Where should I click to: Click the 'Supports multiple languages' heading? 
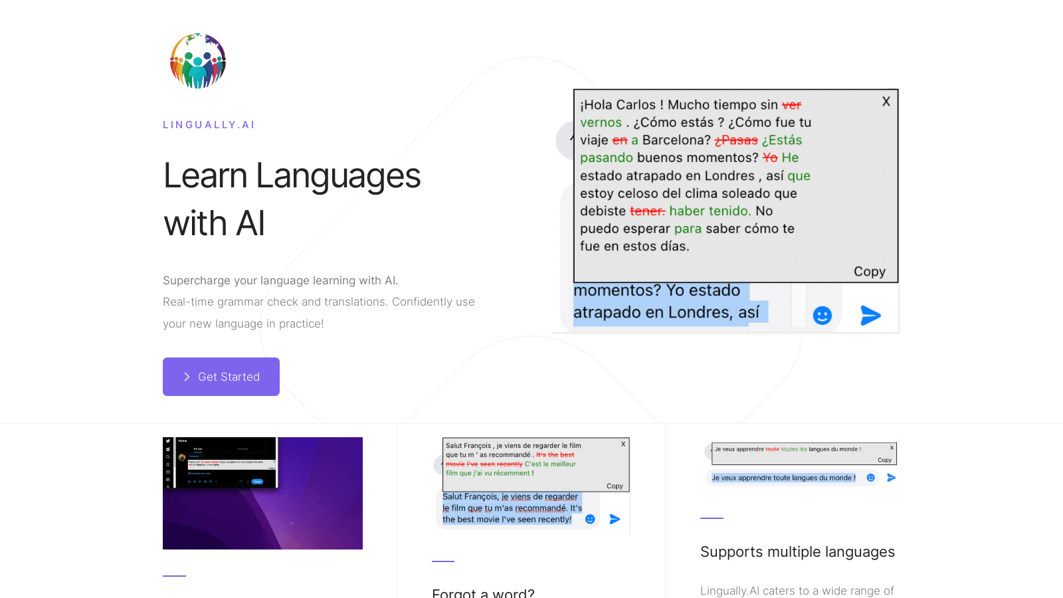(797, 552)
